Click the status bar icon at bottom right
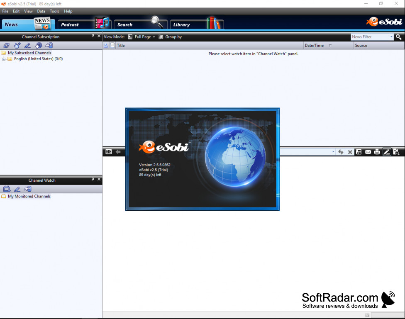The width and height of the screenshot is (405, 319). tap(367, 315)
